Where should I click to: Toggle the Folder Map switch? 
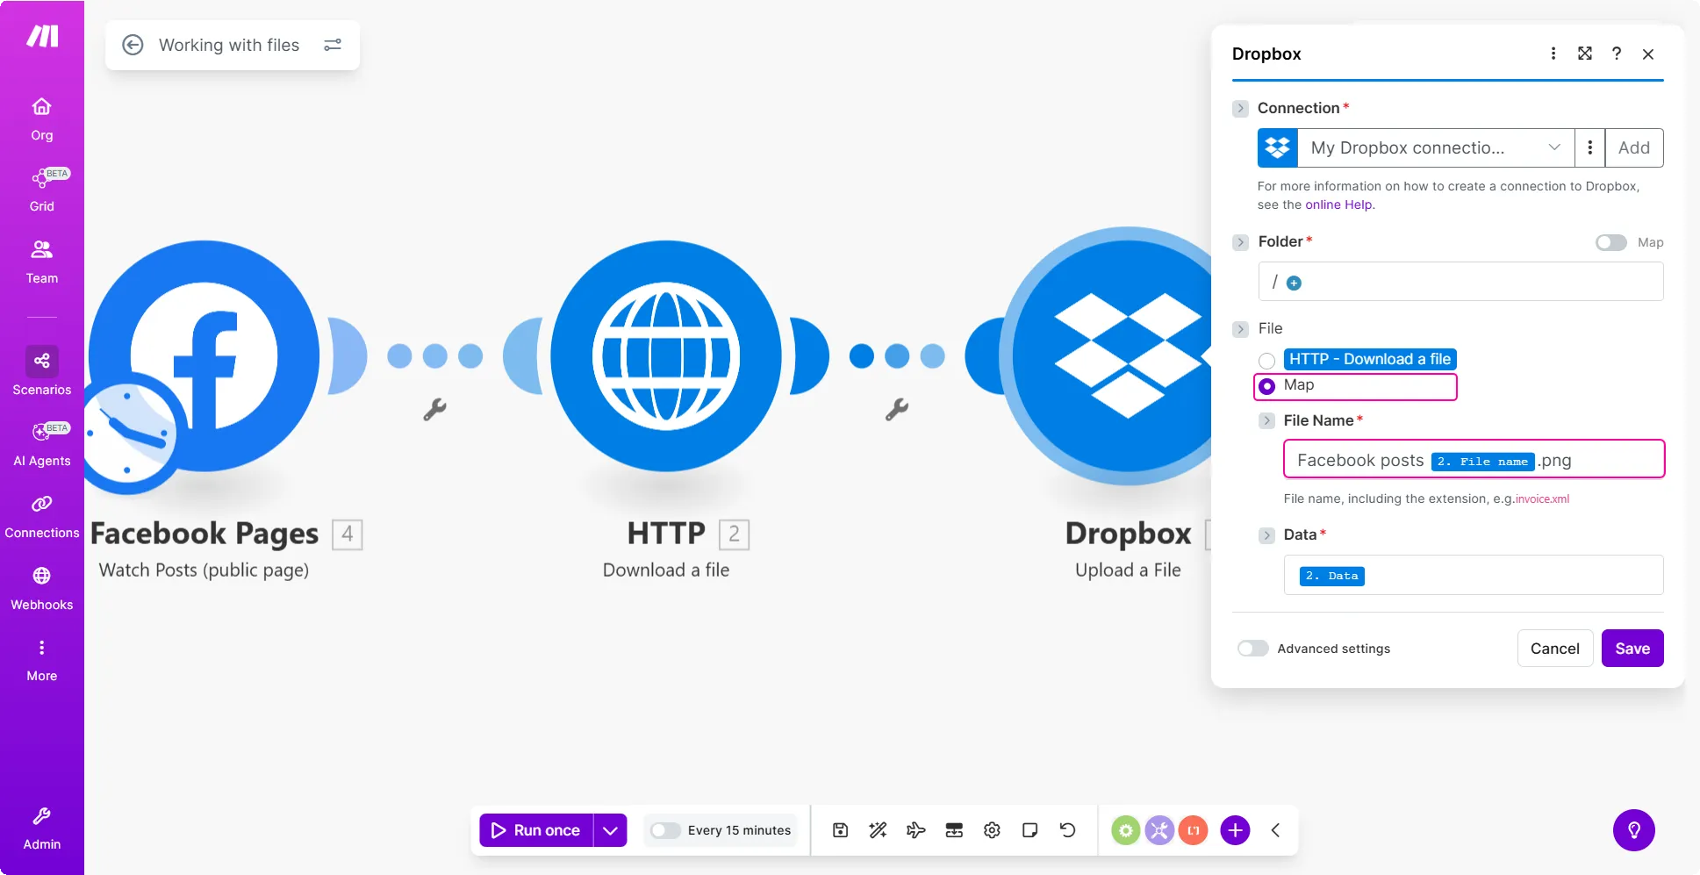(1611, 242)
